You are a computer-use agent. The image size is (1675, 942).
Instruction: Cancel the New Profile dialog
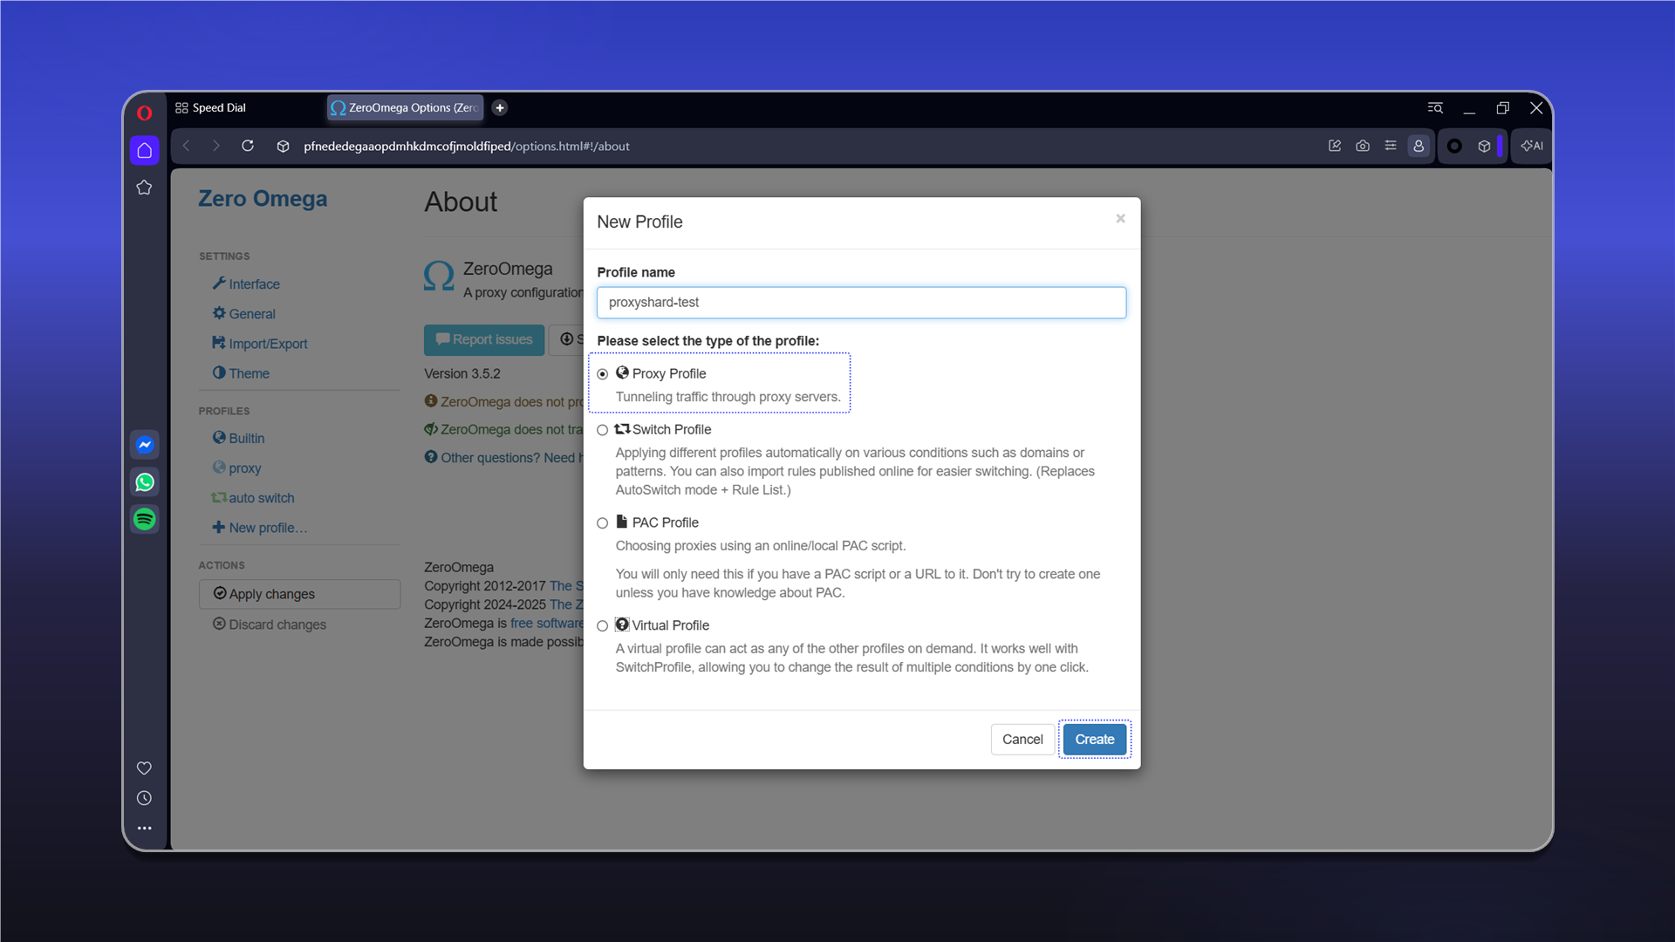tap(1022, 740)
